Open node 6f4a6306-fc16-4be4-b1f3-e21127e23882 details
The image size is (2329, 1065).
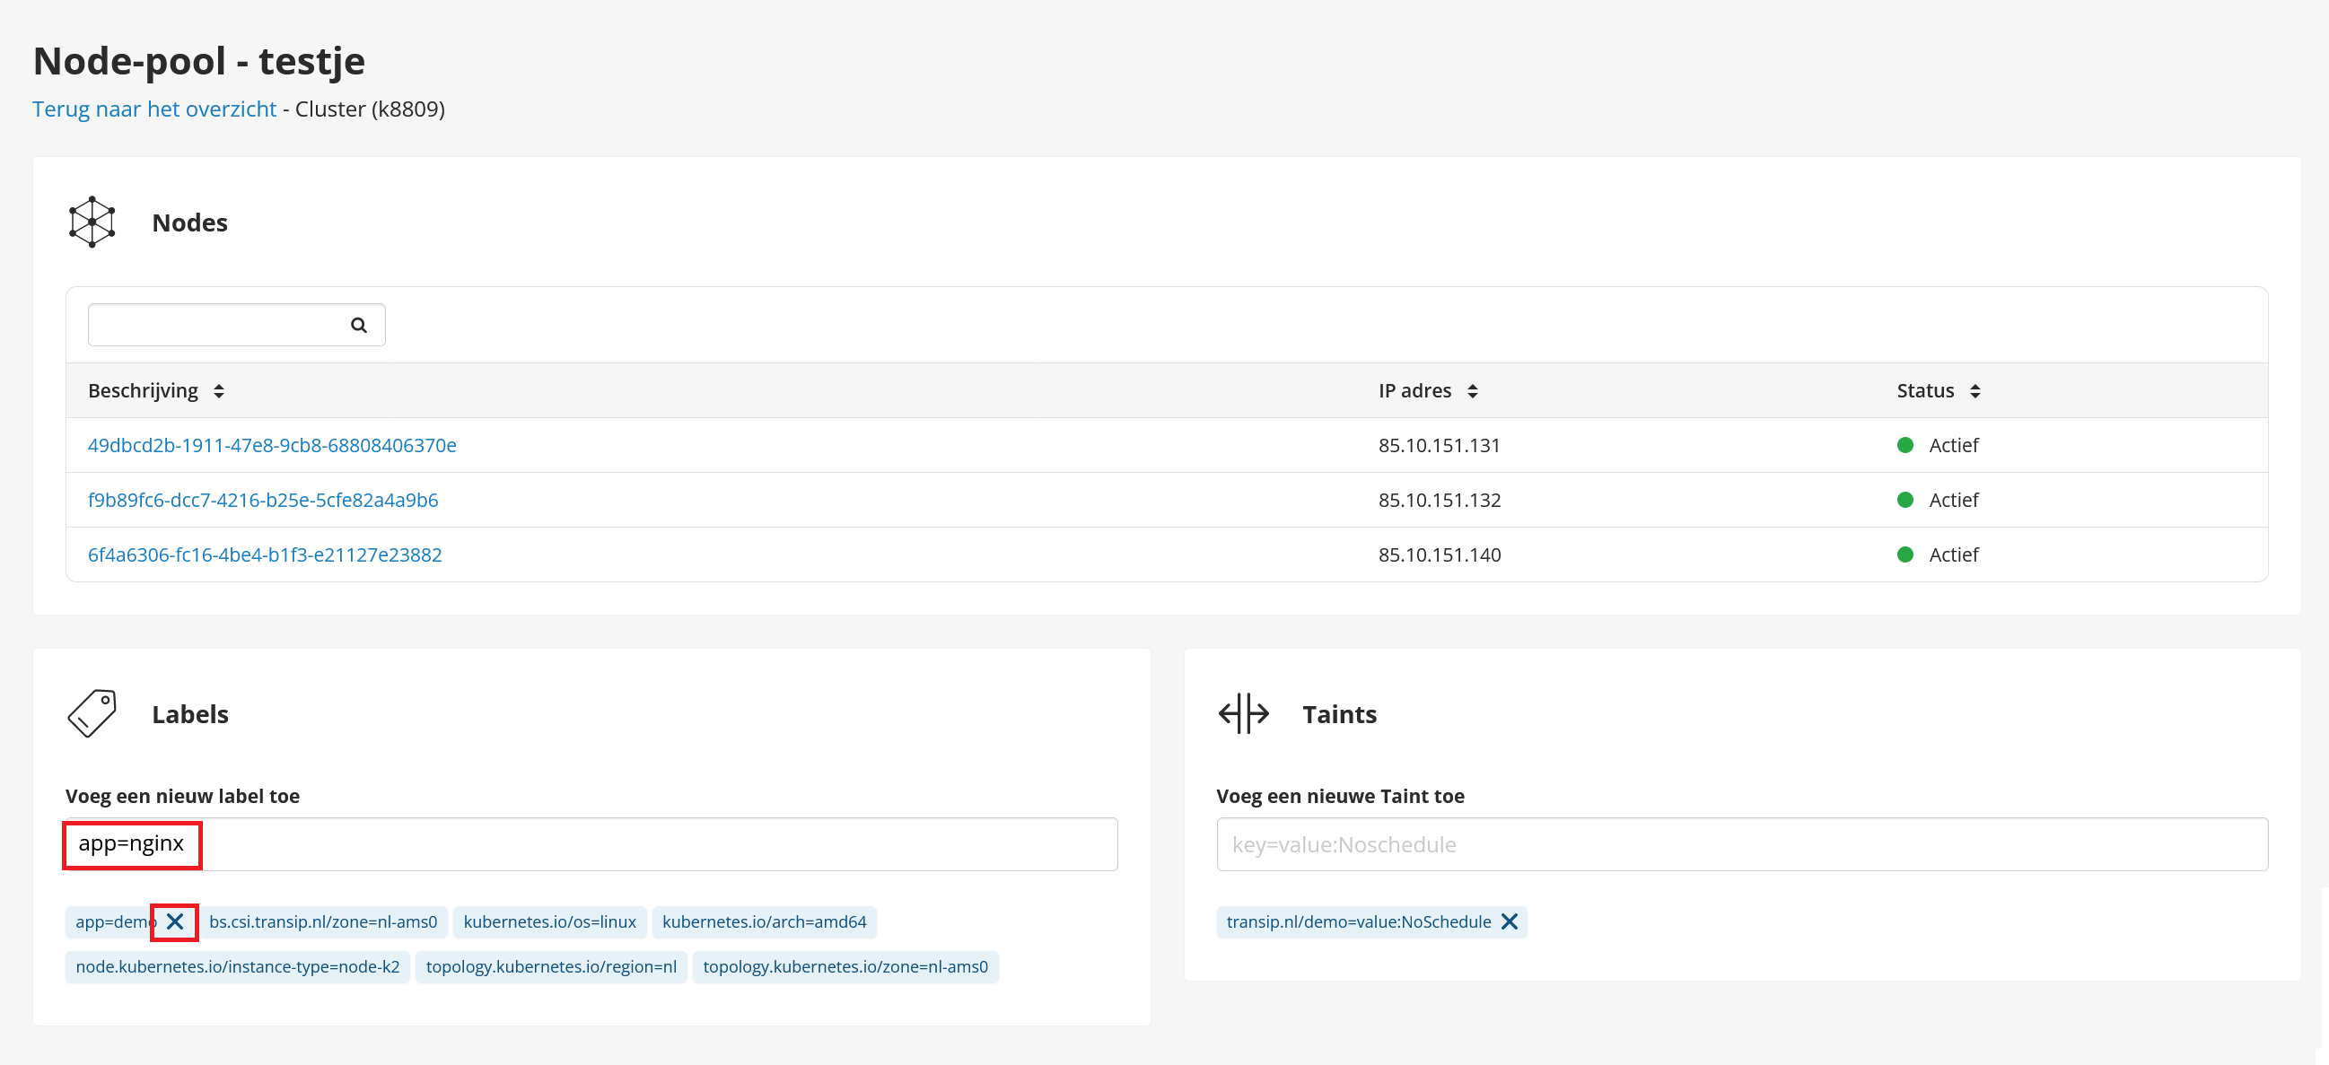[265, 555]
